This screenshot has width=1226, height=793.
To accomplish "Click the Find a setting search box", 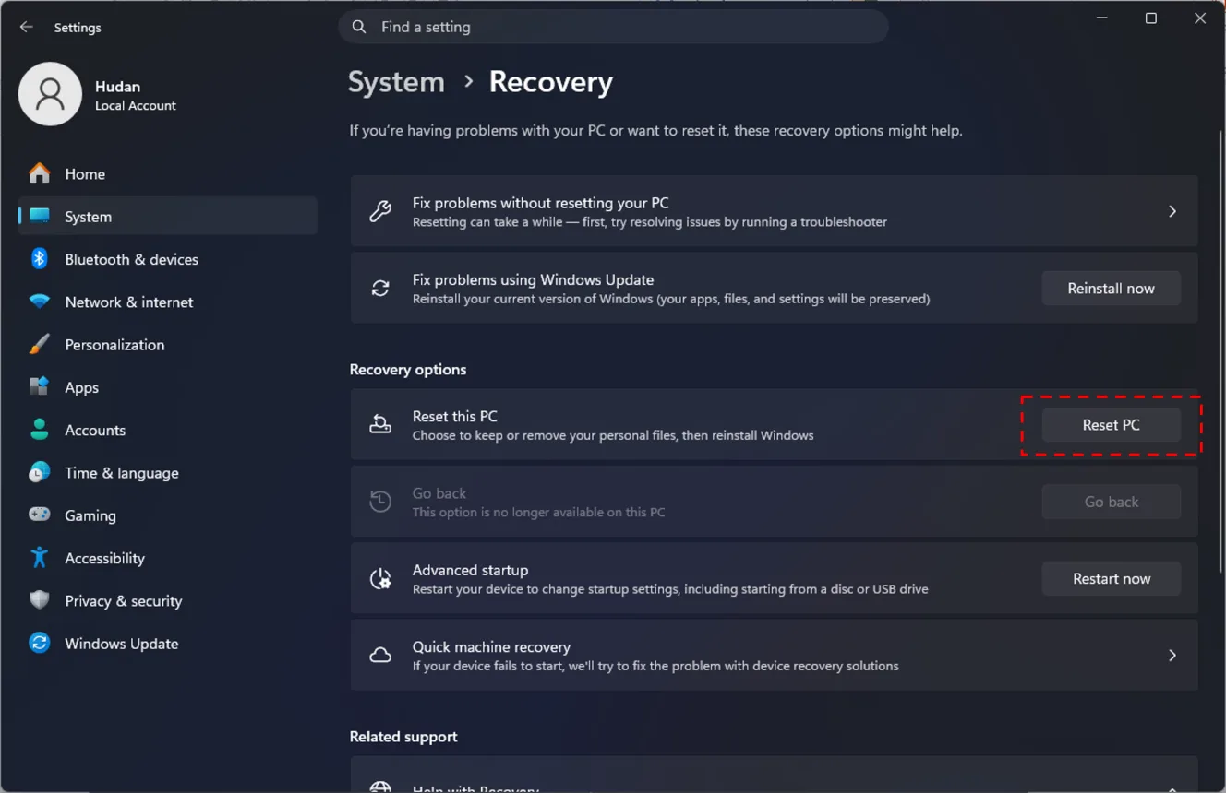I will coord(613,27).
